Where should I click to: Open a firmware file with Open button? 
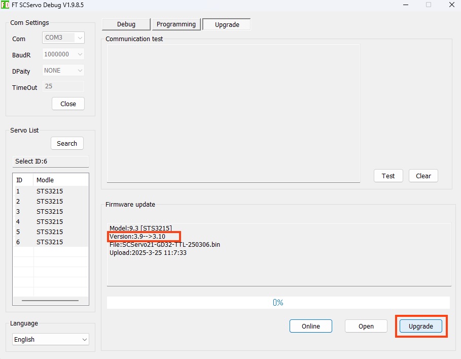(x=366, y=326)
